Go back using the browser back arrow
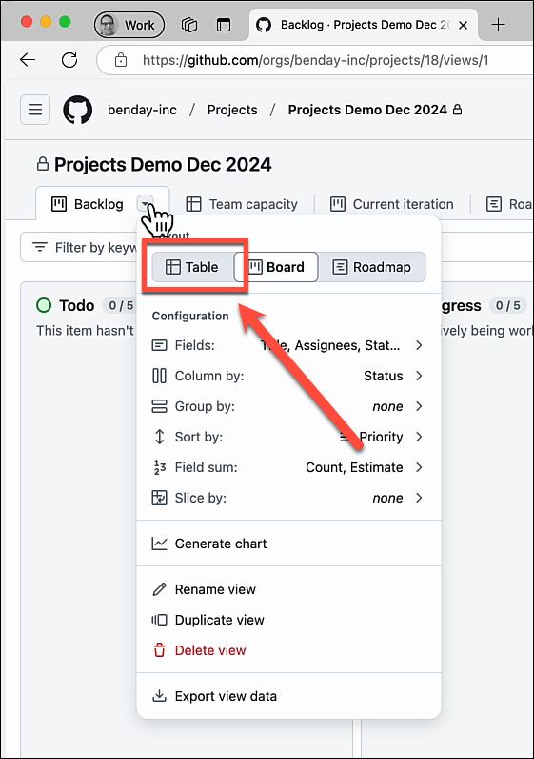The width and height of the screenshot is (534, 759). tap(28, 60)
